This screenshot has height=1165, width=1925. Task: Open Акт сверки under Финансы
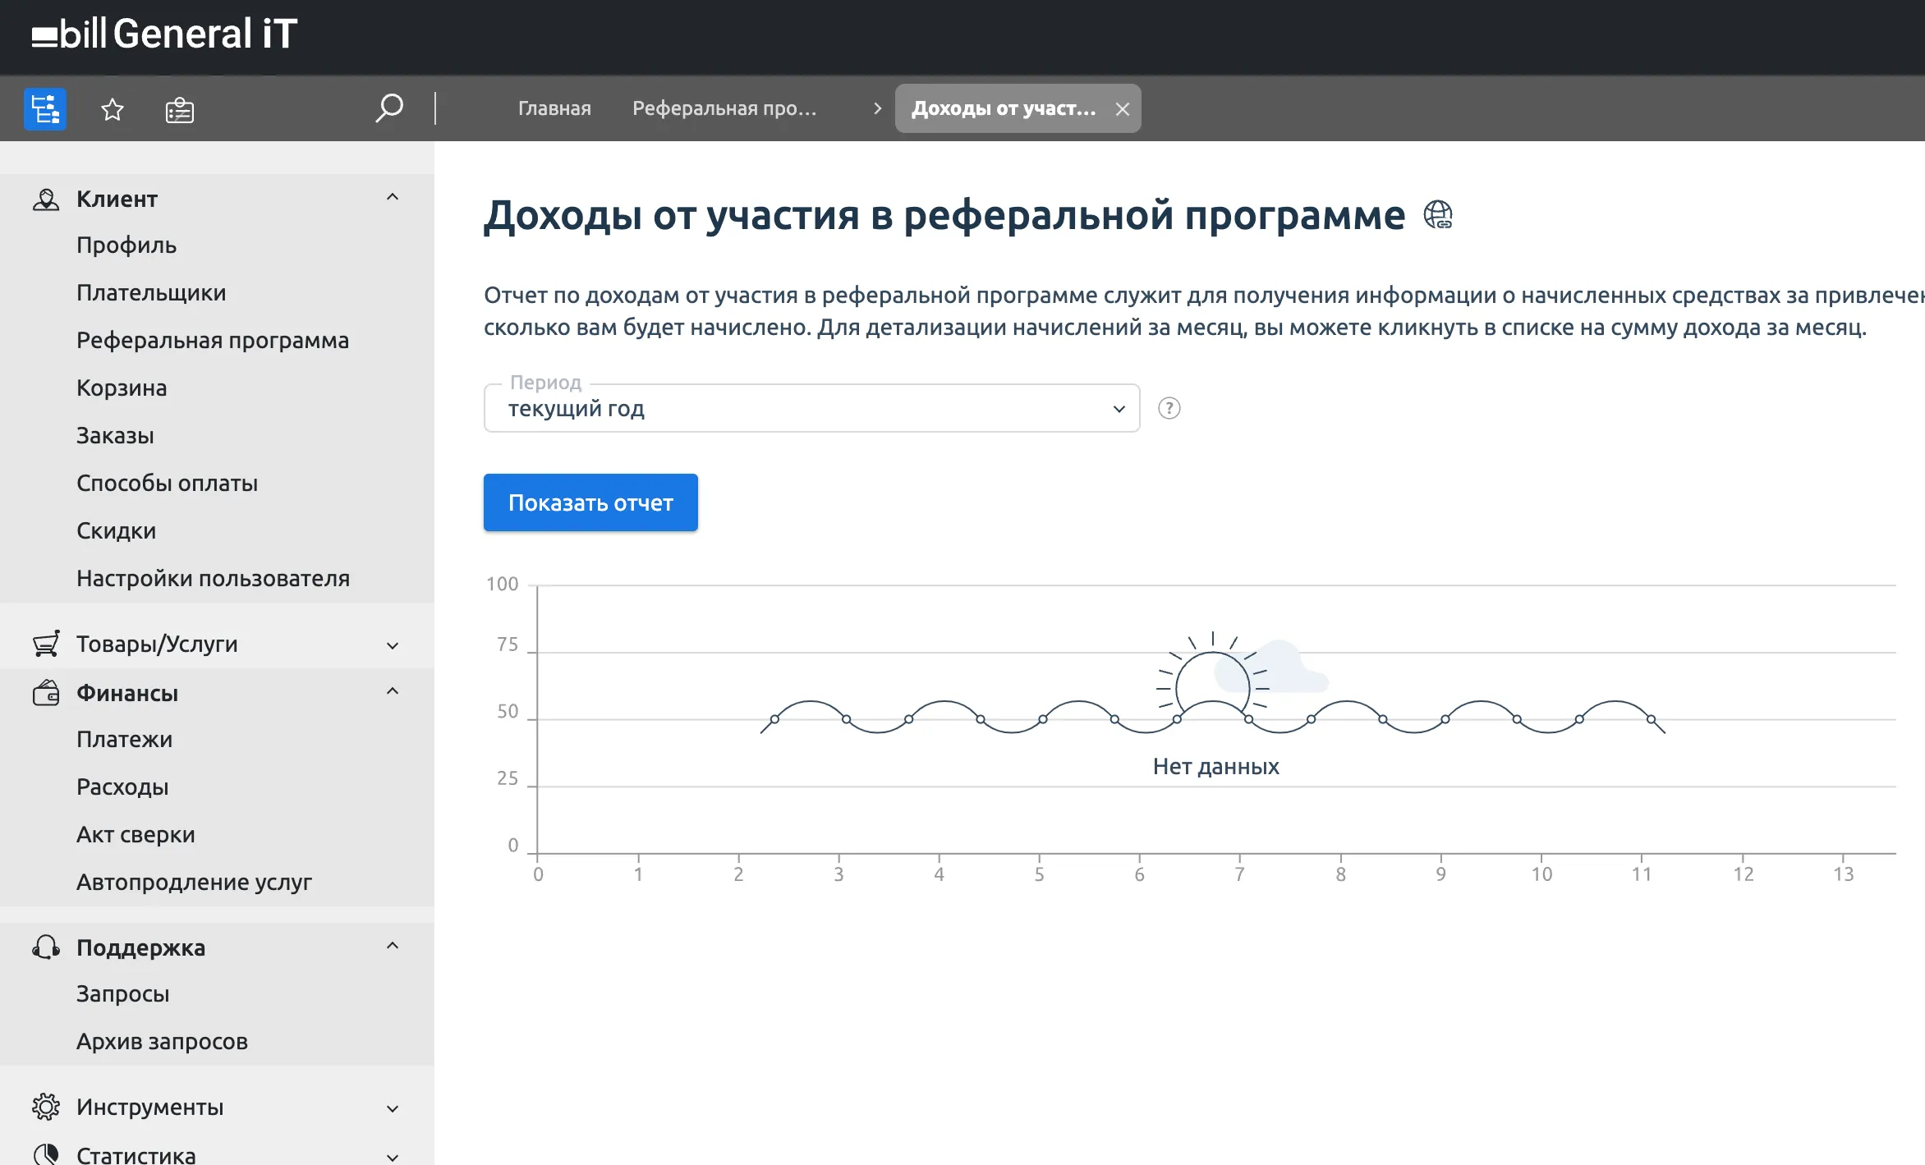(x=136, y=834)
